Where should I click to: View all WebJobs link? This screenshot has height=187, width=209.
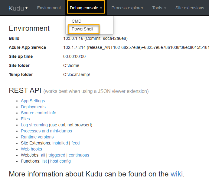43,155
